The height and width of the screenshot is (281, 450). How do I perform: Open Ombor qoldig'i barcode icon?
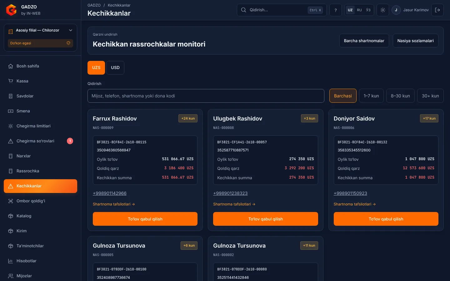pos(11,201)
